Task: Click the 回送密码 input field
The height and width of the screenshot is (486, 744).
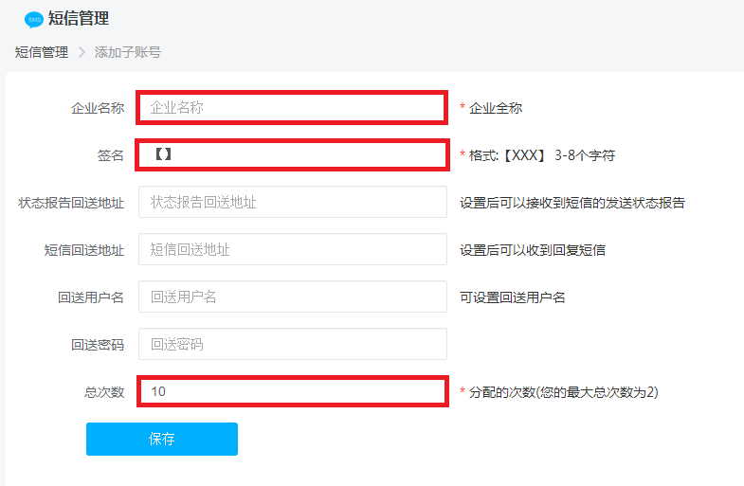Action: coord(293,344)
